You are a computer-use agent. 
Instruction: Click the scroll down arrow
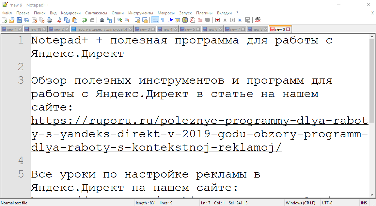[372, 195]
